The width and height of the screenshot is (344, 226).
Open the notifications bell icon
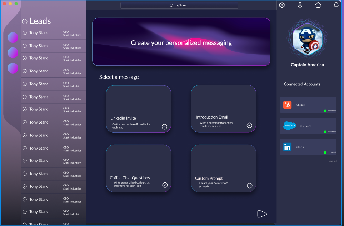coord(336,5)
